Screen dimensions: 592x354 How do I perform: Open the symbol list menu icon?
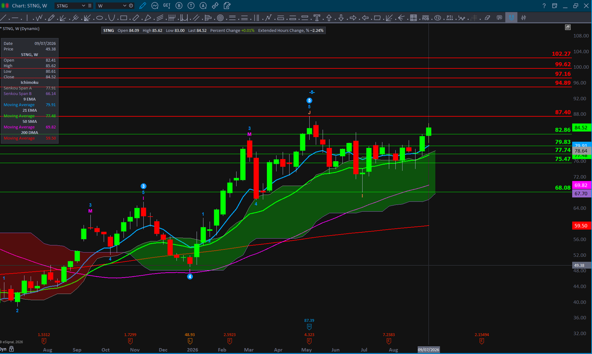point(90,5)
